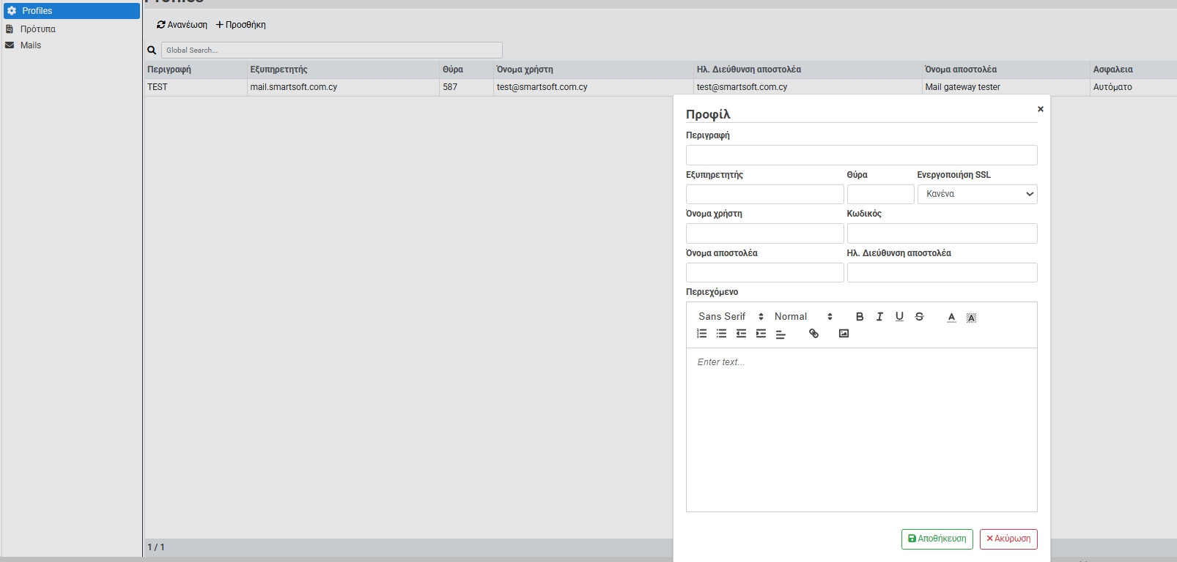Viewport: 1177px width, 562px height.
Task: Click into the Enter text editor area
Action: coord(861,430)
